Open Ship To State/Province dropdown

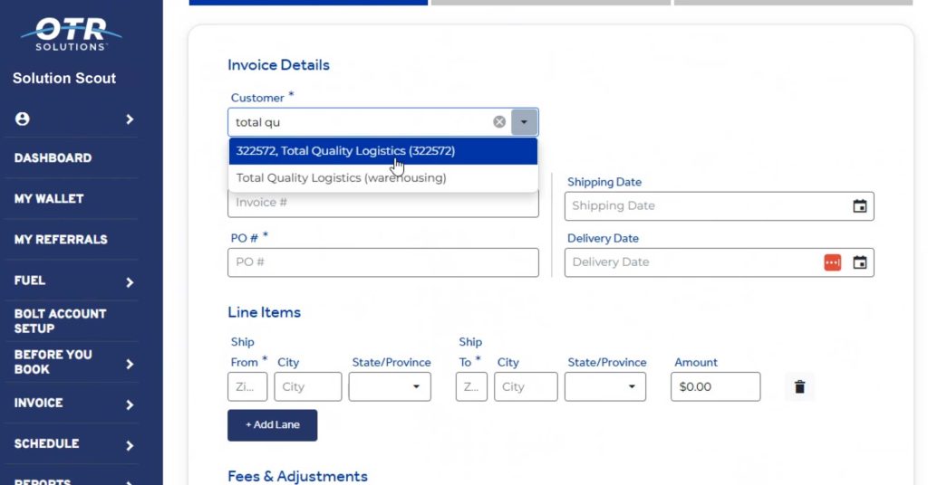(605, 386)
